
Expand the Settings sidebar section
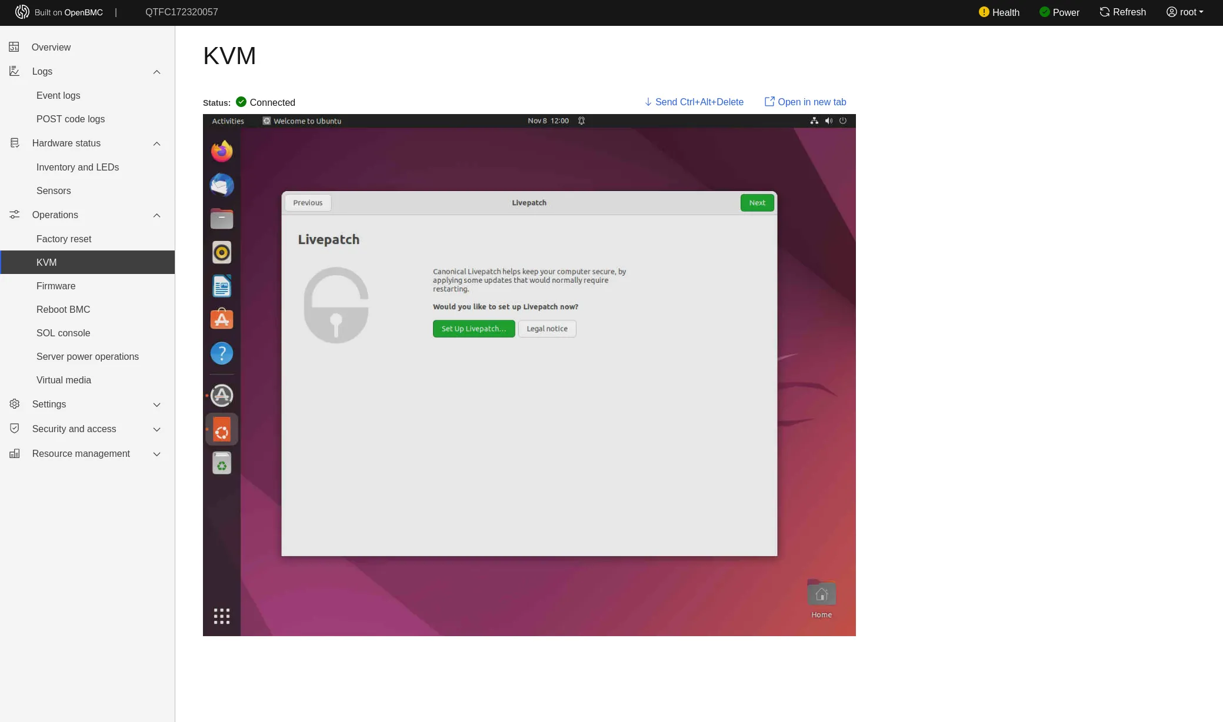156,405
